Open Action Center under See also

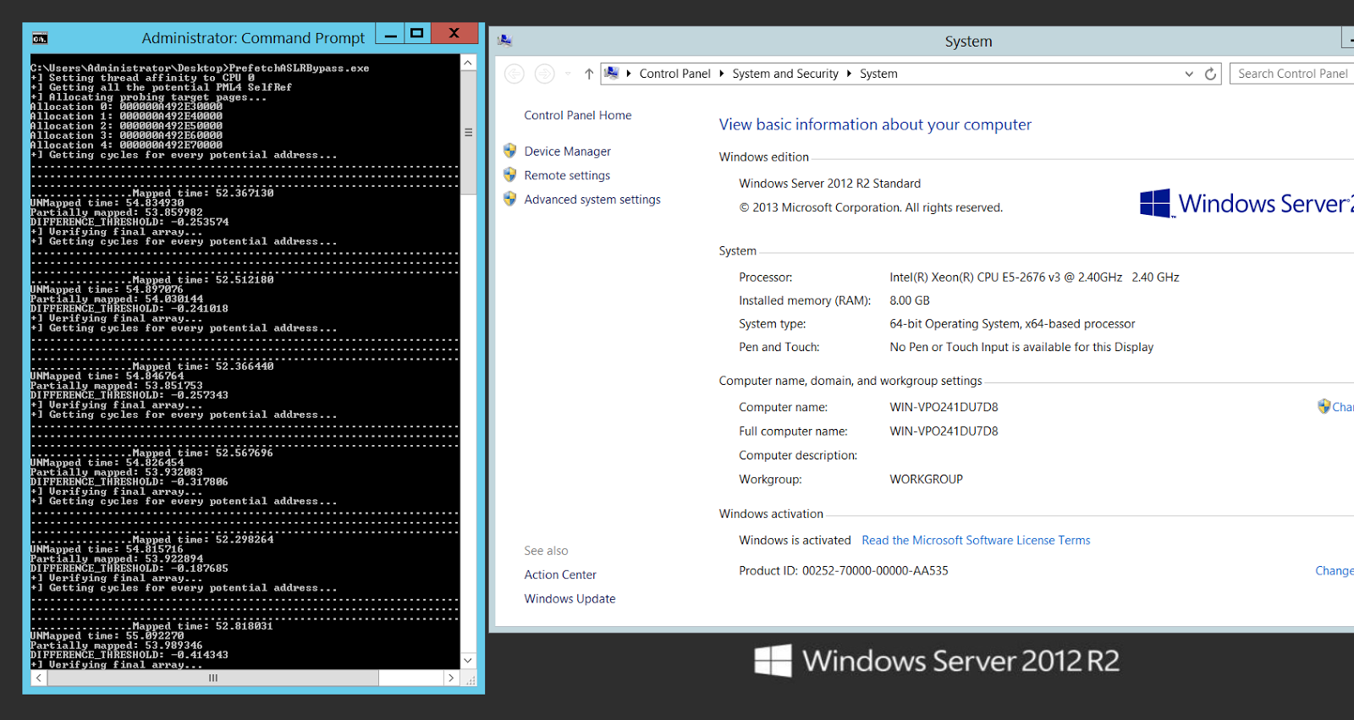(560, 574)
